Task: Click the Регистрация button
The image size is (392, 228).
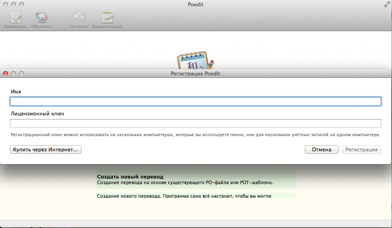Action: point(362,150)
